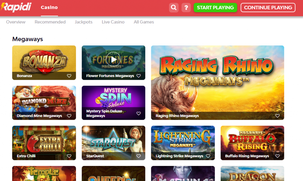Favorite Diamond Mine Megaways heart
Viewport: 303px width, 181px height.
[69, 116]
